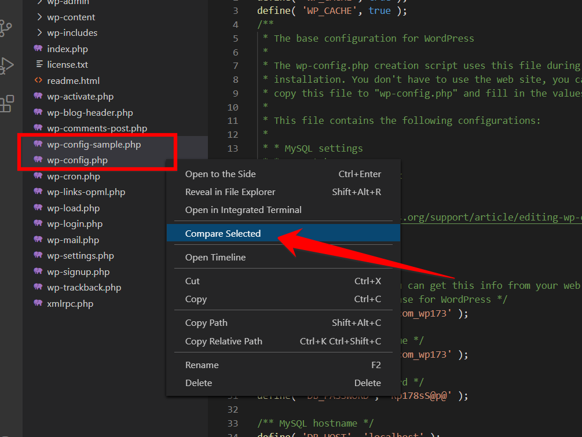
Task: Open readme.html file
Action: 73,80
